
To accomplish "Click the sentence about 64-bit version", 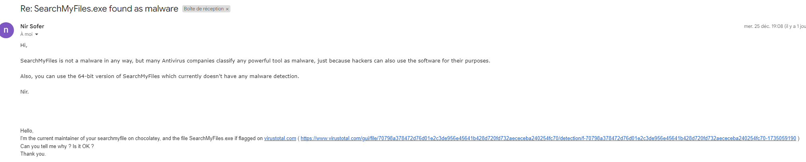I will pos(160,76).
